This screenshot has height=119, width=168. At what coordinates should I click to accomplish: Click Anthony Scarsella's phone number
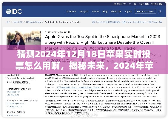[14, 107]
